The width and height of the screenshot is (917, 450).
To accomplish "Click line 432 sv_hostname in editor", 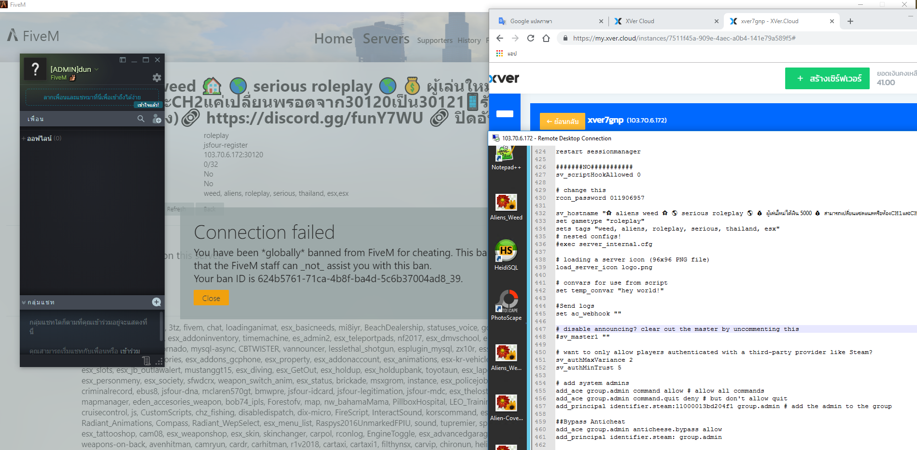I will [736, 213].
